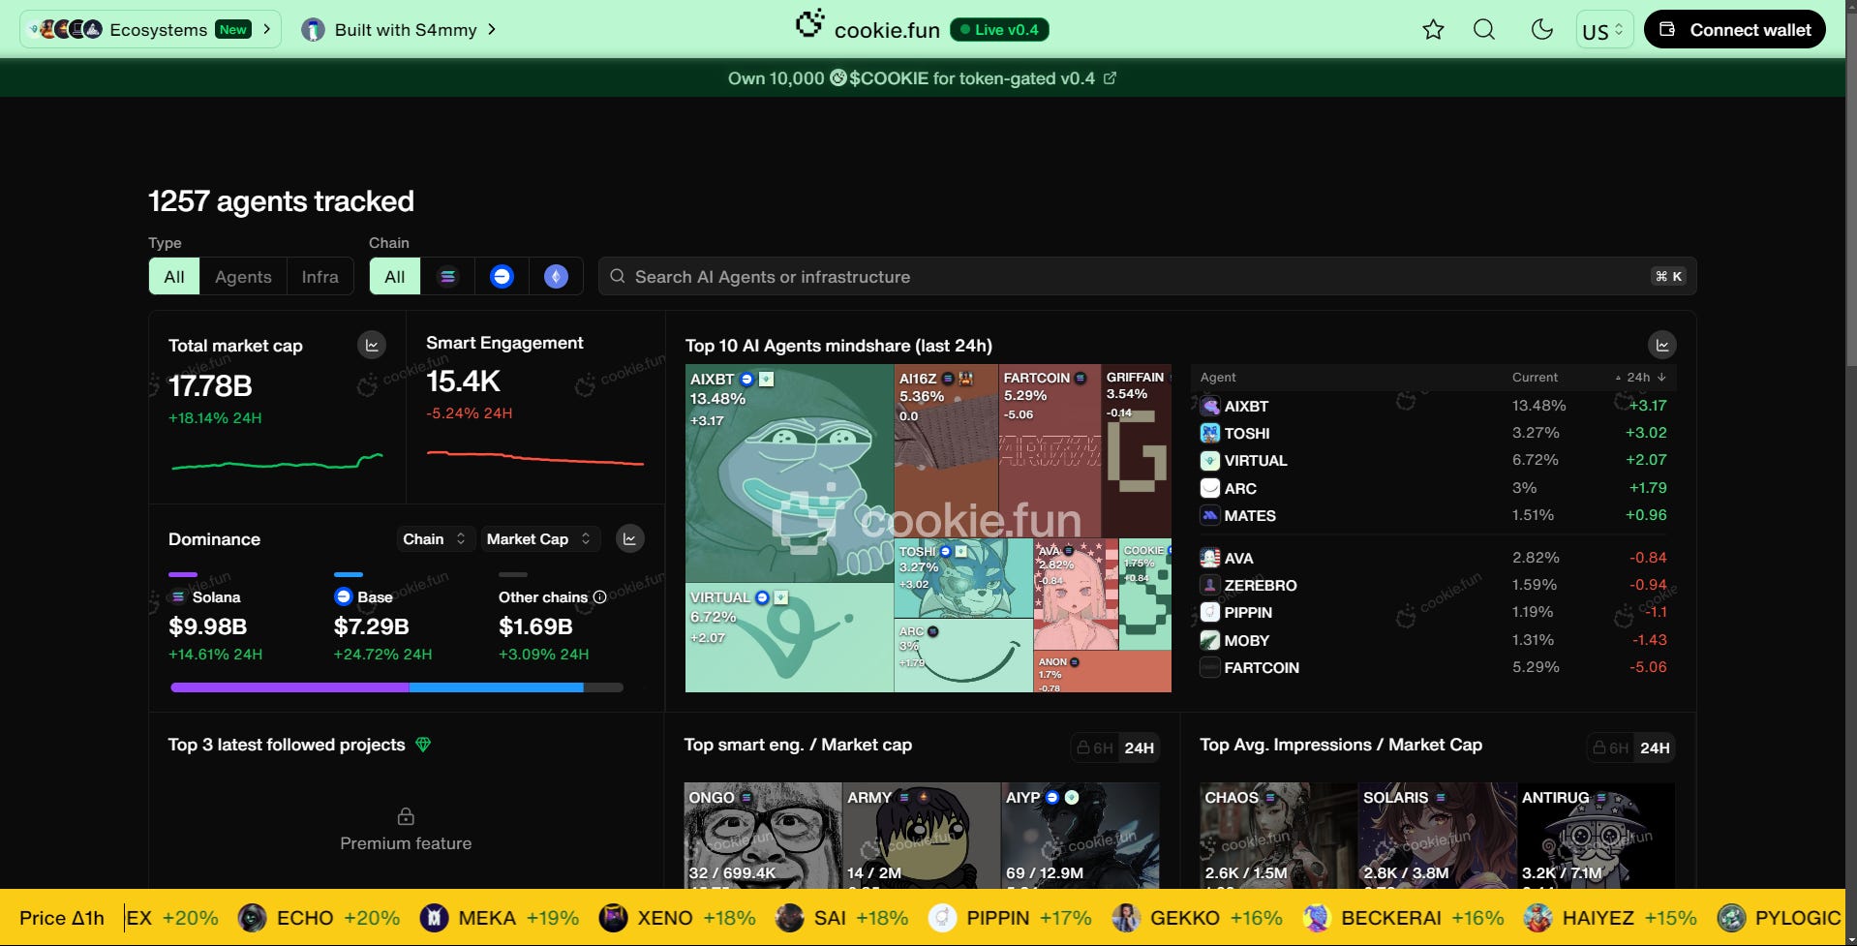The height and width of the screenshot is (946, 1857).
Task: Click AVA agent avatar icon in table
Action: pyautogui.click(x=1210, y=558)
